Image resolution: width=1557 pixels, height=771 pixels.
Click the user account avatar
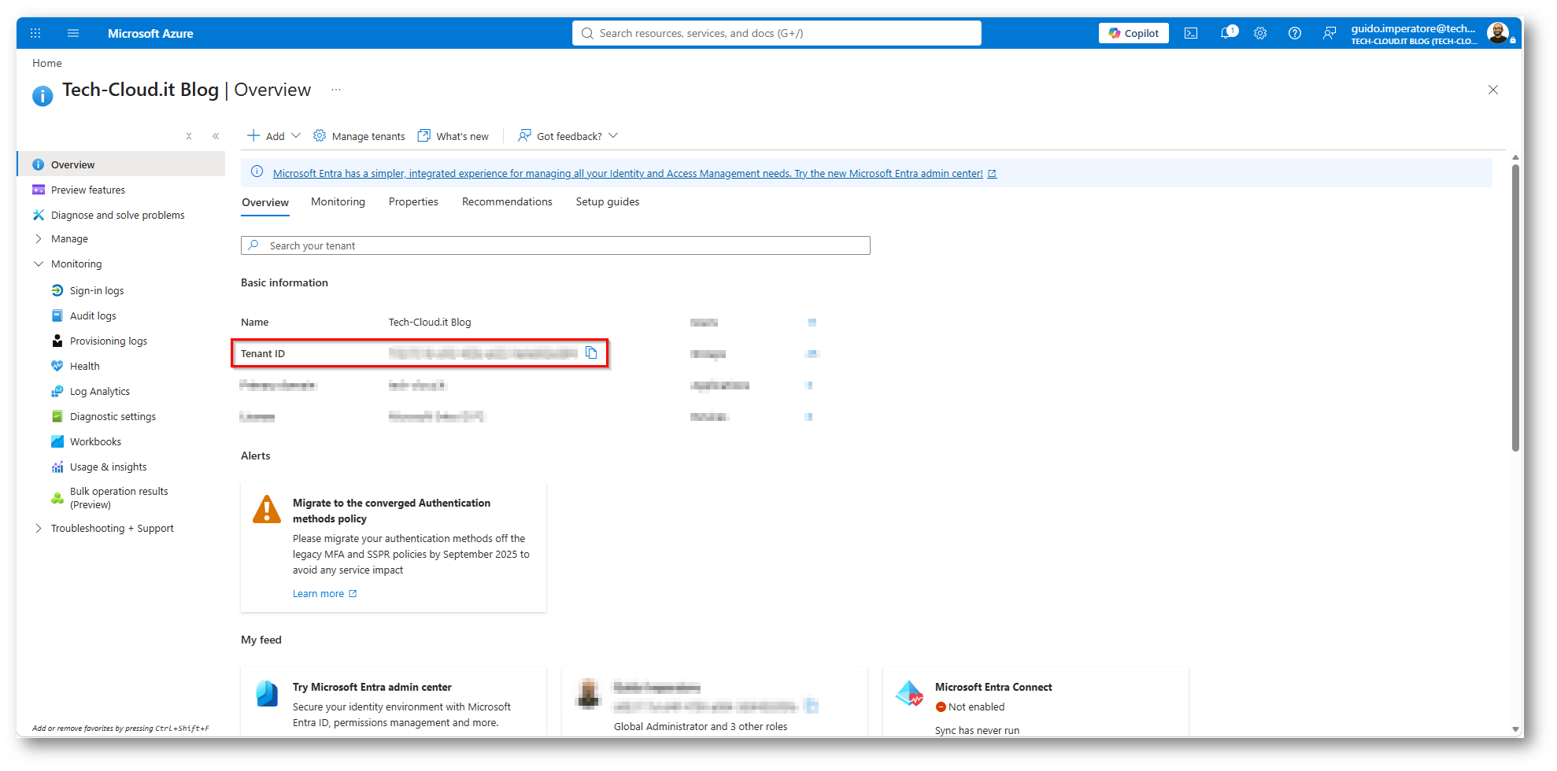pos(1498,33)
